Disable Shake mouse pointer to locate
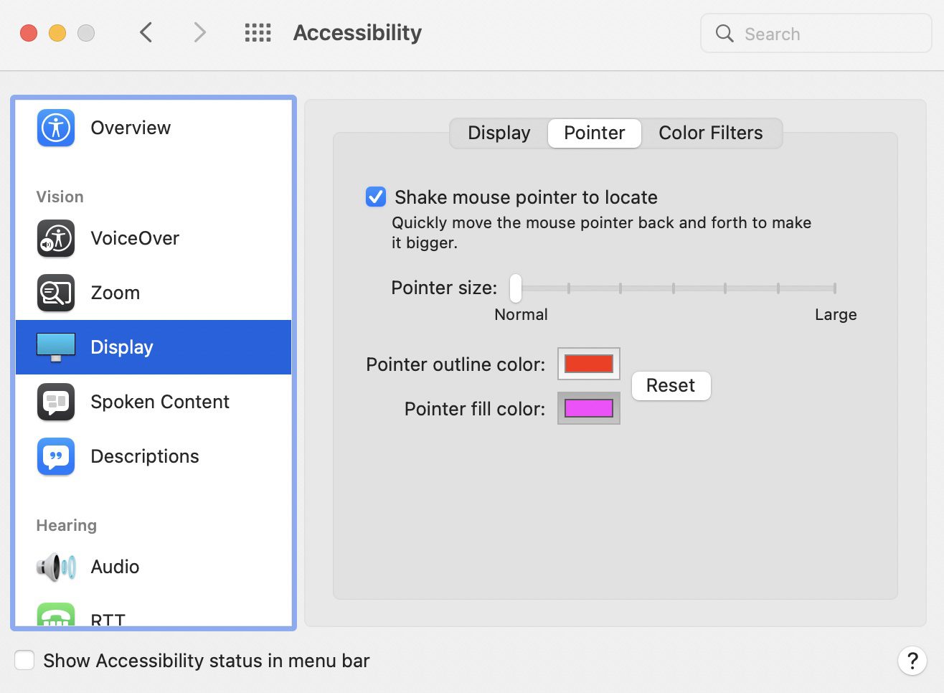This screenshot has height=693, width=944. (x=376, y=197)
